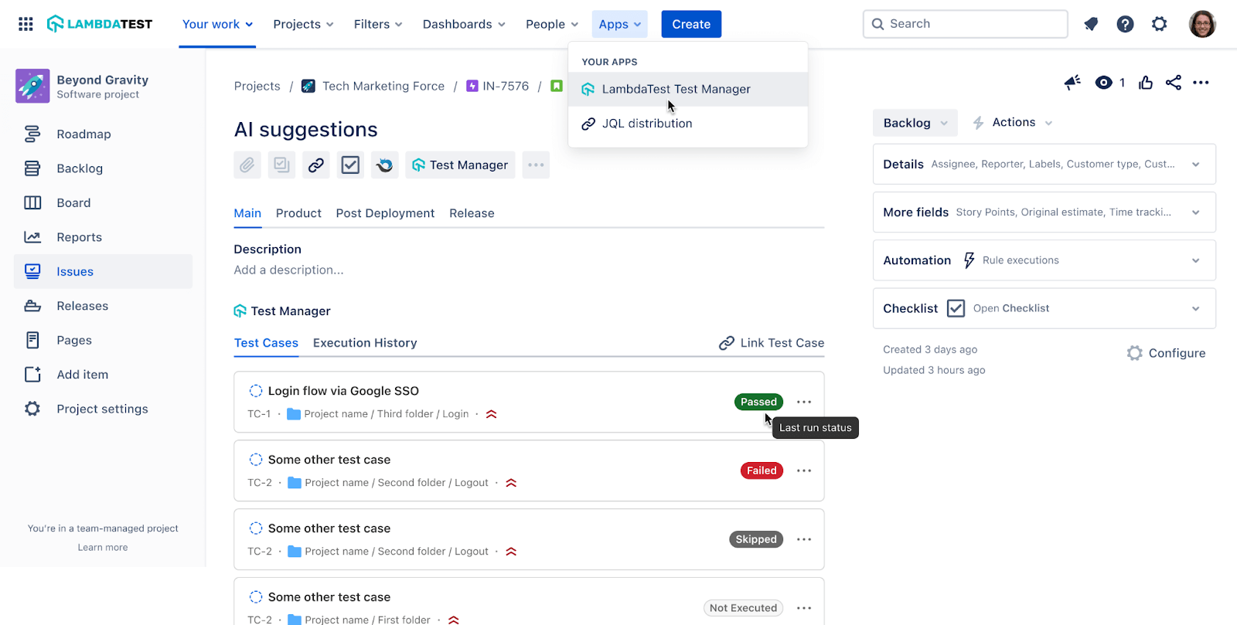The height and width of the screenshot is (625, 1237).
Task: Open Project settings in the sidebar
Action: click(x=103, y=409)
